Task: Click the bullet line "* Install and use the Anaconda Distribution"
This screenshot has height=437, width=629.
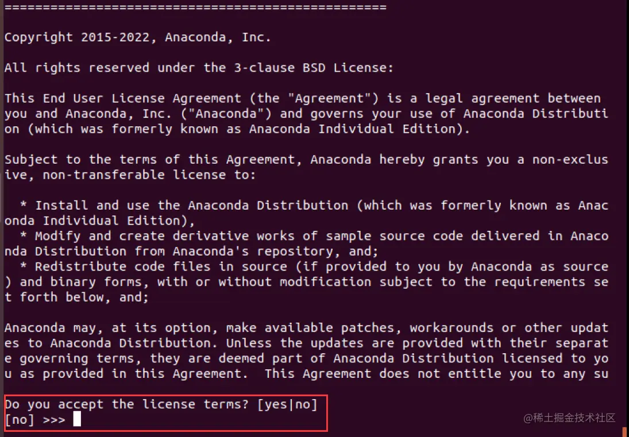Action: coord(314,205)
